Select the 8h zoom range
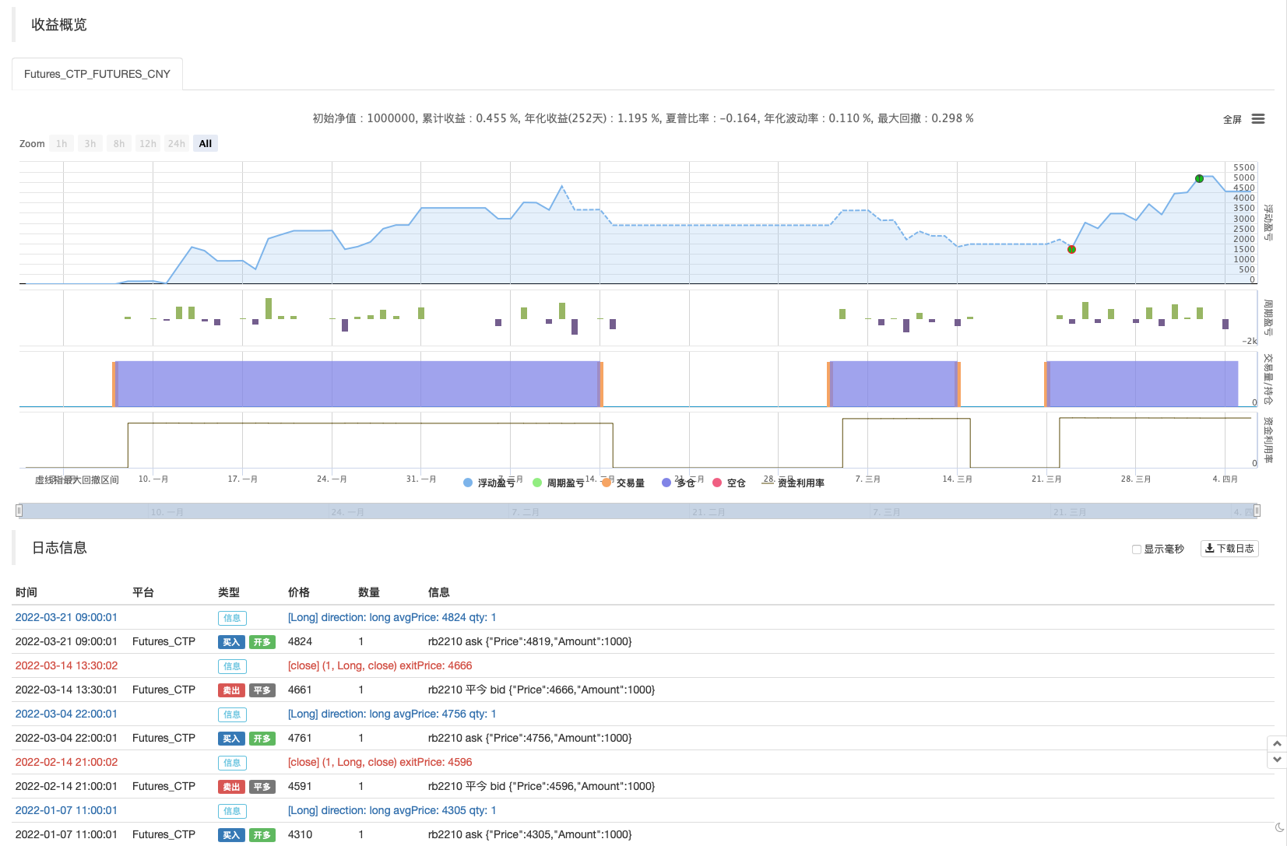1287x846 pixels. (x=119, y=143)
